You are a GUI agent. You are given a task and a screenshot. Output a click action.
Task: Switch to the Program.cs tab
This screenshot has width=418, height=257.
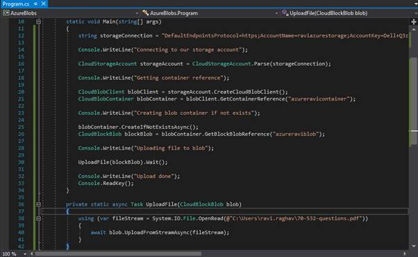coord(16,3)
